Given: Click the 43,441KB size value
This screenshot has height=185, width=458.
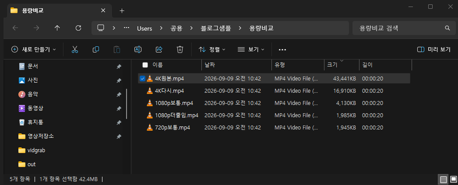Looking at the screenshot, I should [x=345, y=78].
